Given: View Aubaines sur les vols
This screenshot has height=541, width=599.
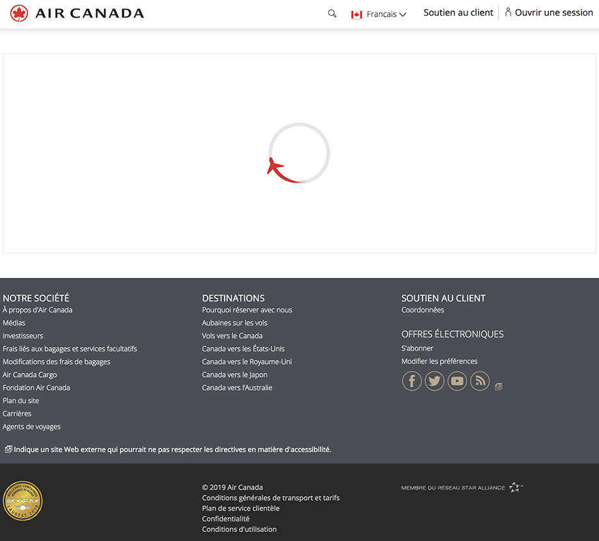Looking at the screenshot, I should coord(234,323).
